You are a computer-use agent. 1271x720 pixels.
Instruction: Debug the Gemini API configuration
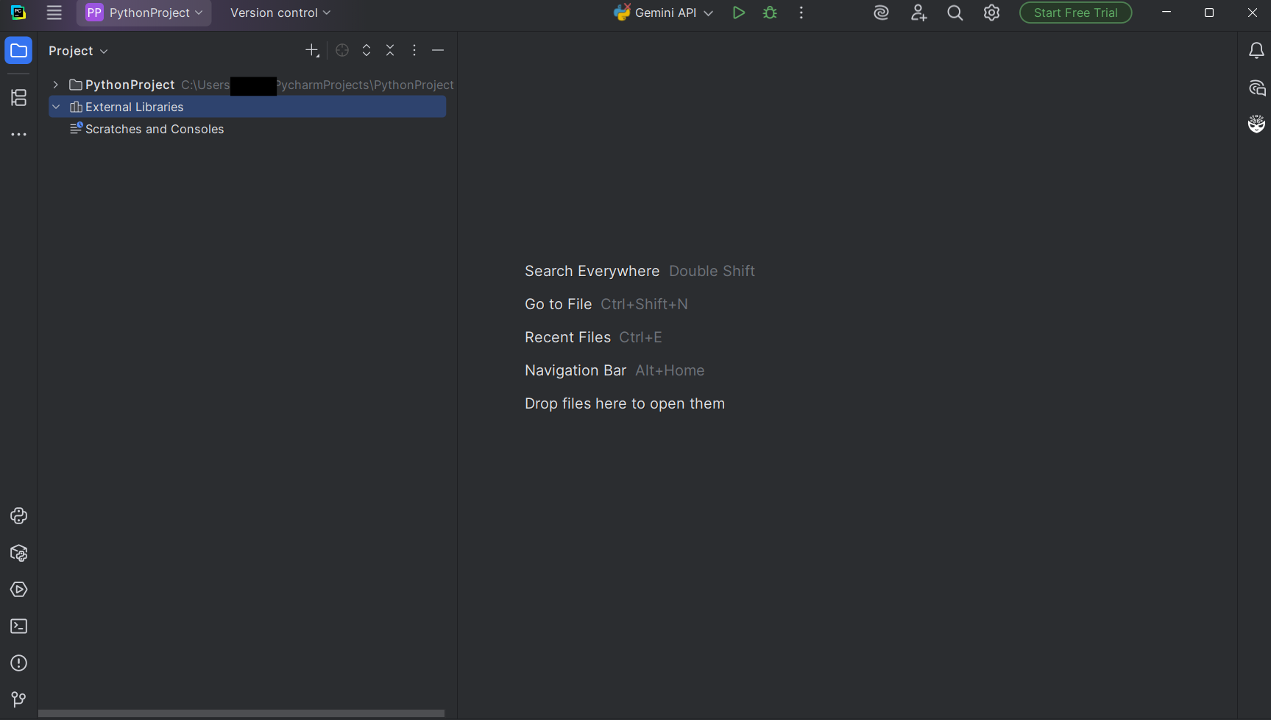pos(770,13)
